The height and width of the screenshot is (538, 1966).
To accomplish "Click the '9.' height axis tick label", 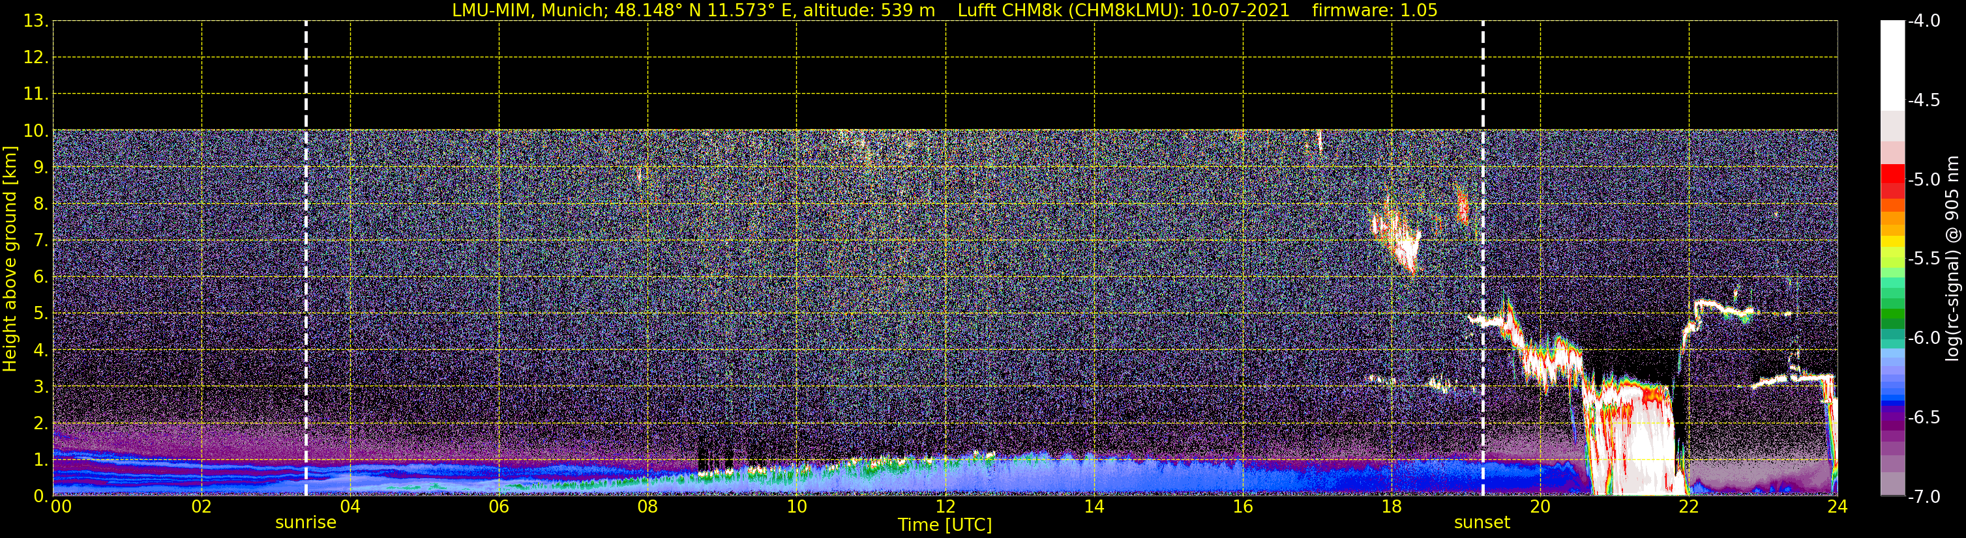I will click(40, 167).
